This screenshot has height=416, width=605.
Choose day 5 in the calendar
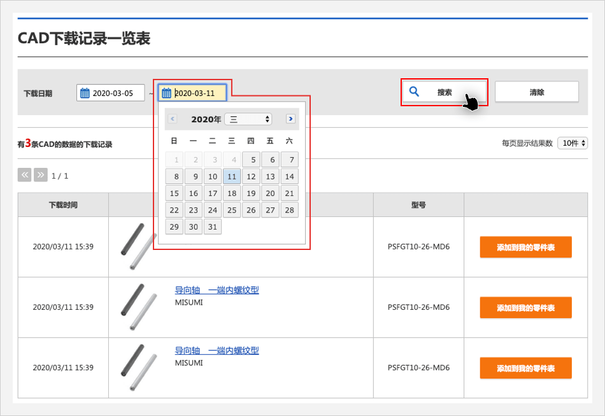coord(252,160)
